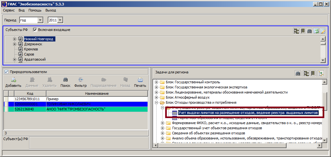Open the year dropdown showing 2011

click(x=61, y=20)
